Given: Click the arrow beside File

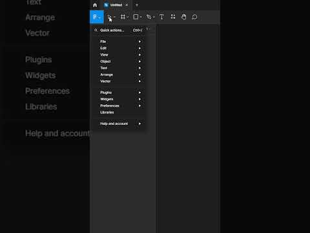Looking at the screenshot, I should coord(139,41).
